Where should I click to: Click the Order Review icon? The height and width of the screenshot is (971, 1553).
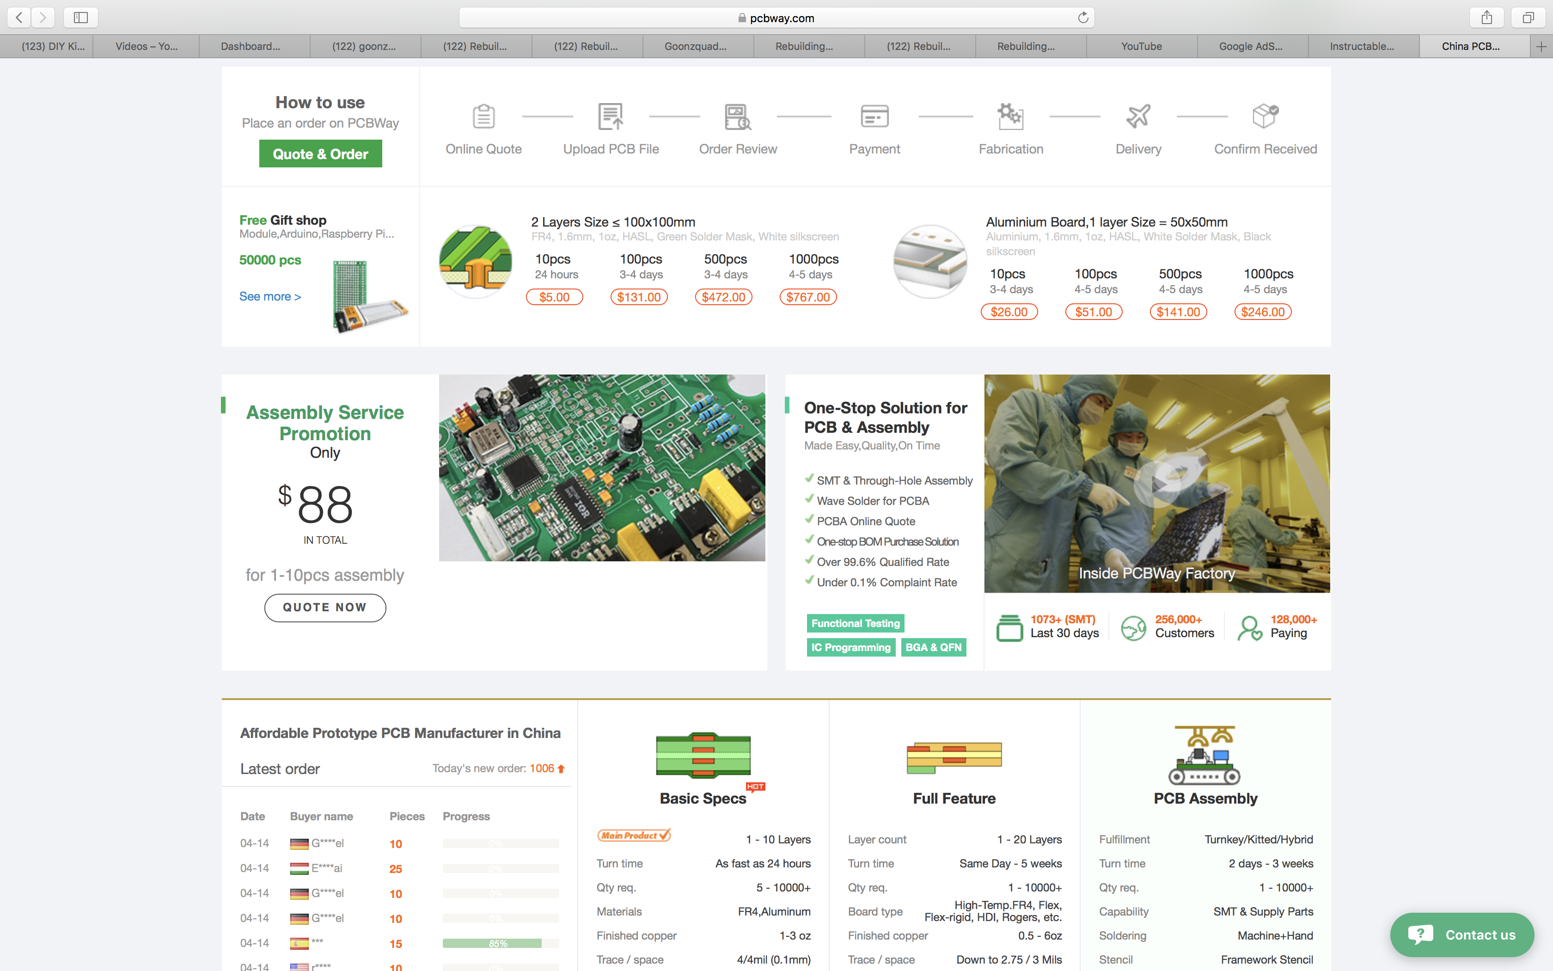[x=738, y=116]
